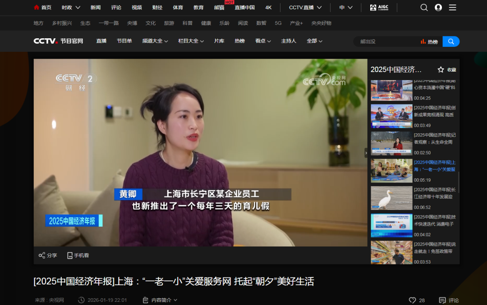The width and height of the screenshot is (487, 305).
Task: Open the user account profile icon
Action: click(438, 7)
